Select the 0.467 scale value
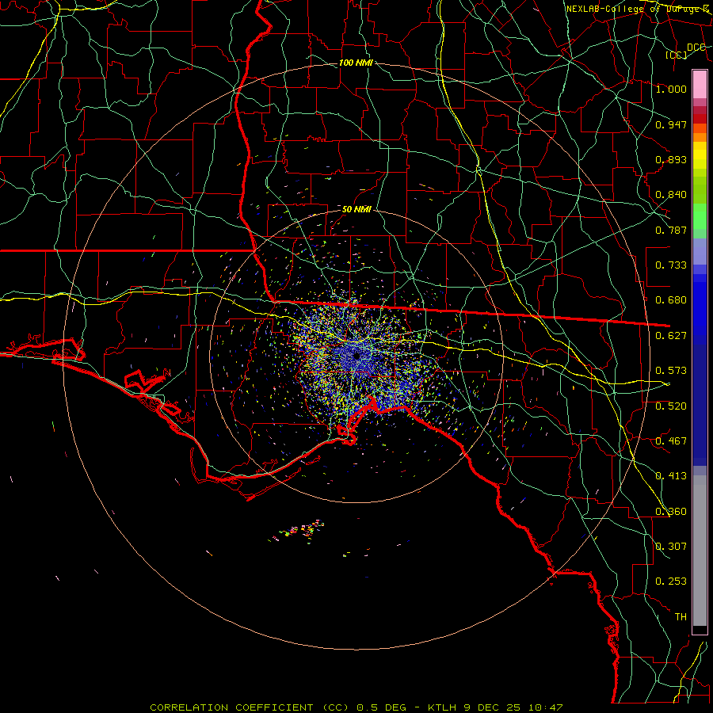This screenshot has width=713, height=713. click(671, 441)
